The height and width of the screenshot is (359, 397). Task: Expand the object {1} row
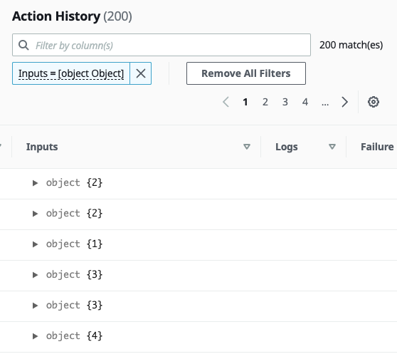(35, 244)
